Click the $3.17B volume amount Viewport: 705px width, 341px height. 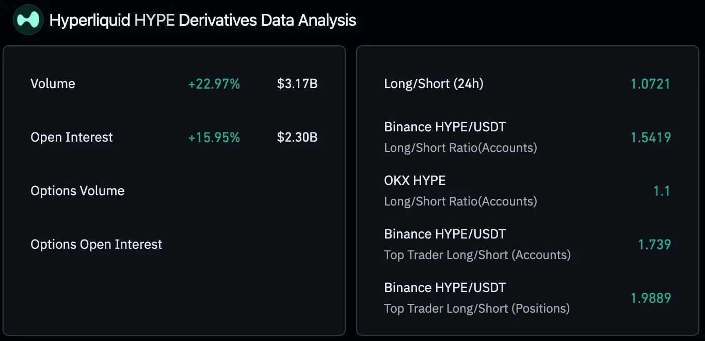[x=297, y=84]
